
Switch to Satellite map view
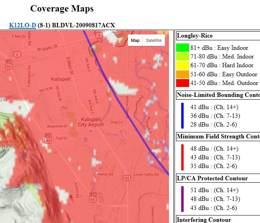154,40
